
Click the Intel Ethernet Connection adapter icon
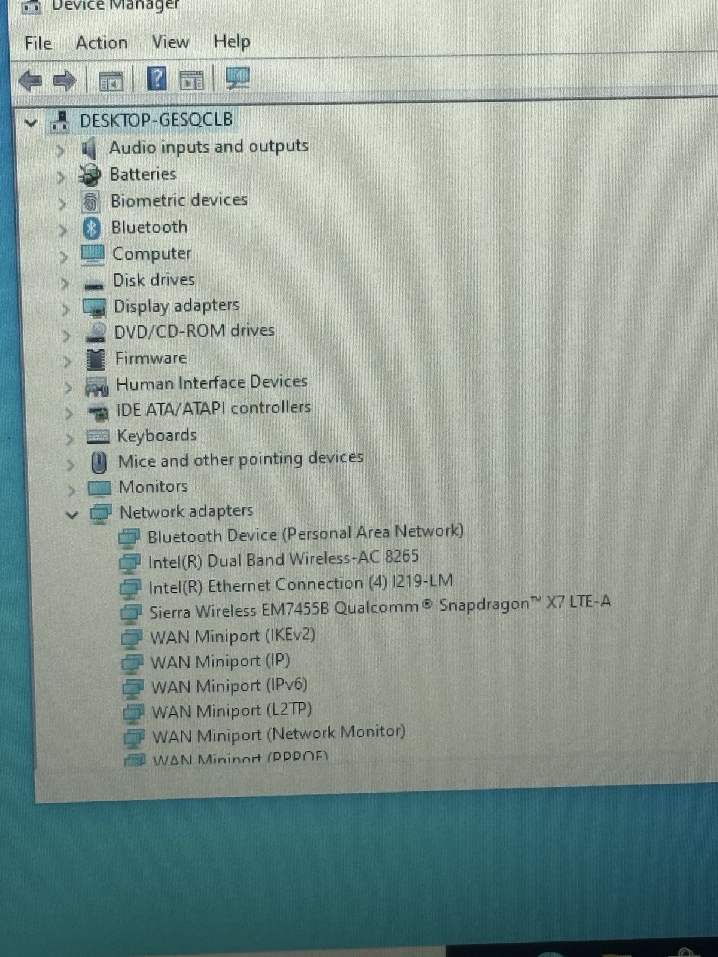(130, 587)
